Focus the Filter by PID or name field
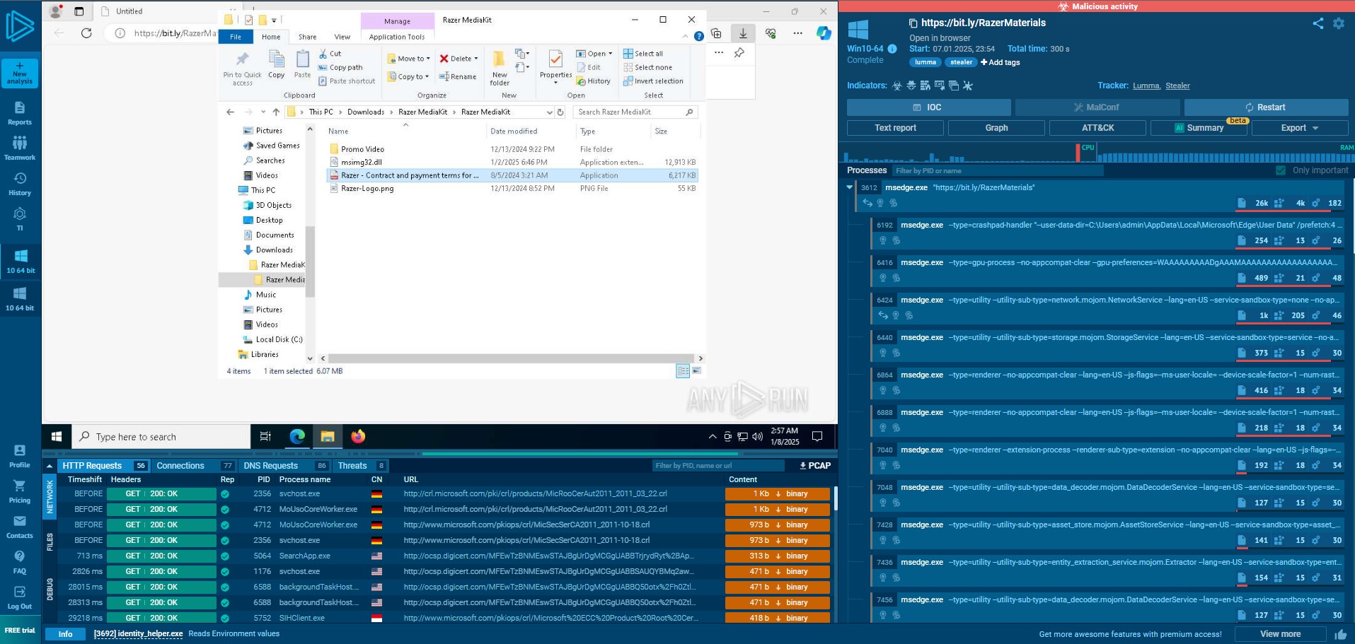 click(x=998, y=170)
